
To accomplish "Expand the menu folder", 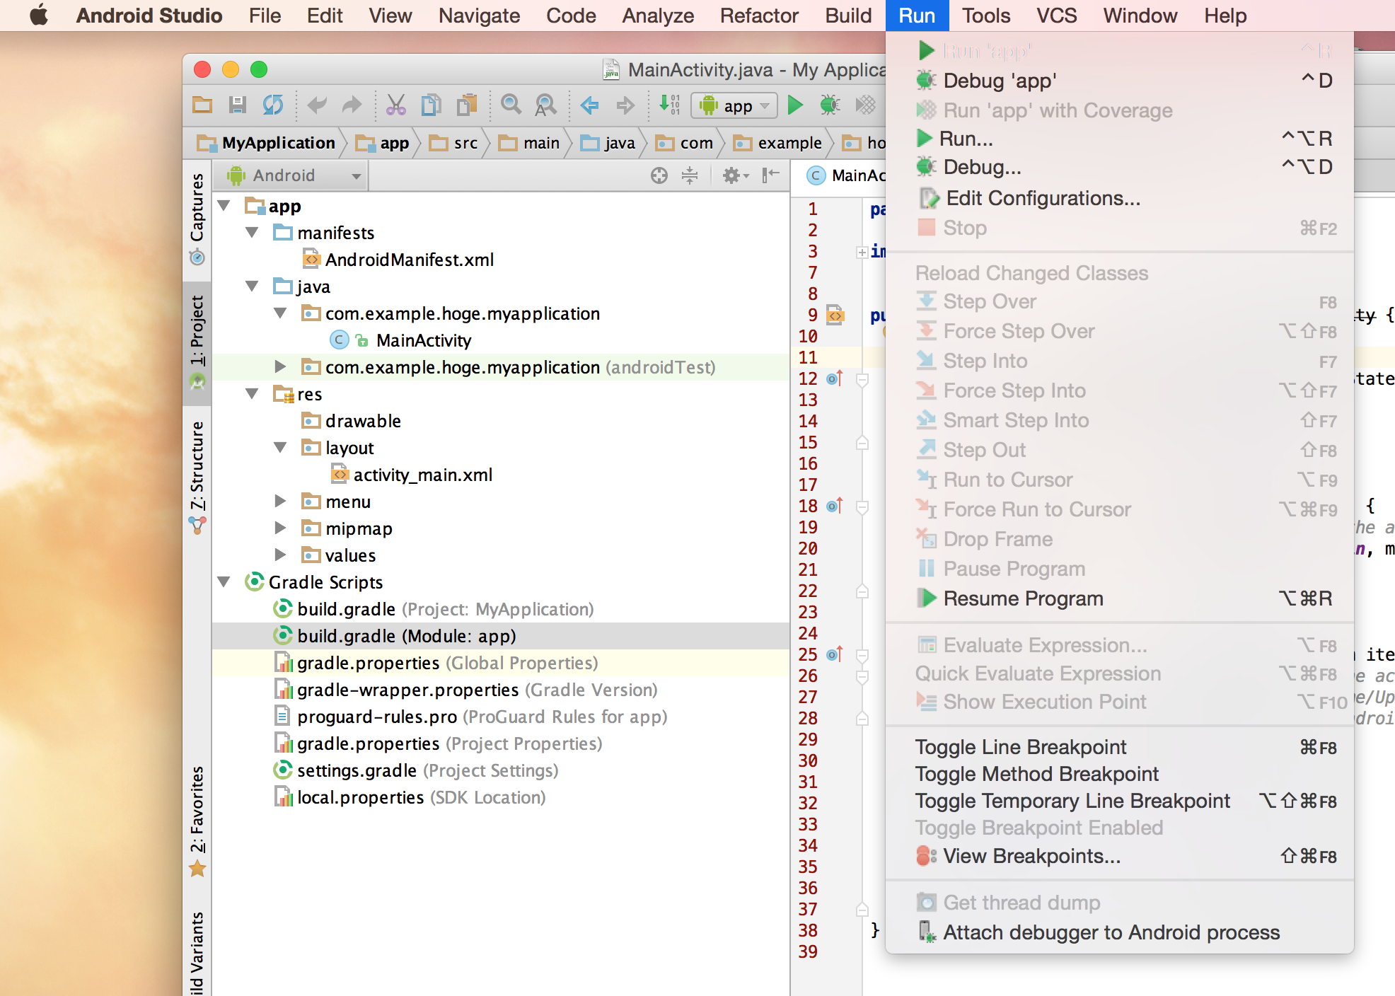I will [x=280, y=502].
